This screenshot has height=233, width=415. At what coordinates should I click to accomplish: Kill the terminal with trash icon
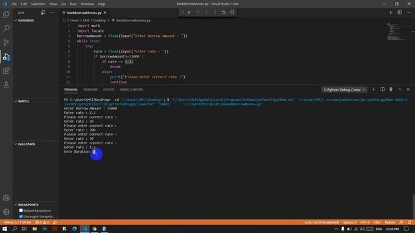point(391,89)
